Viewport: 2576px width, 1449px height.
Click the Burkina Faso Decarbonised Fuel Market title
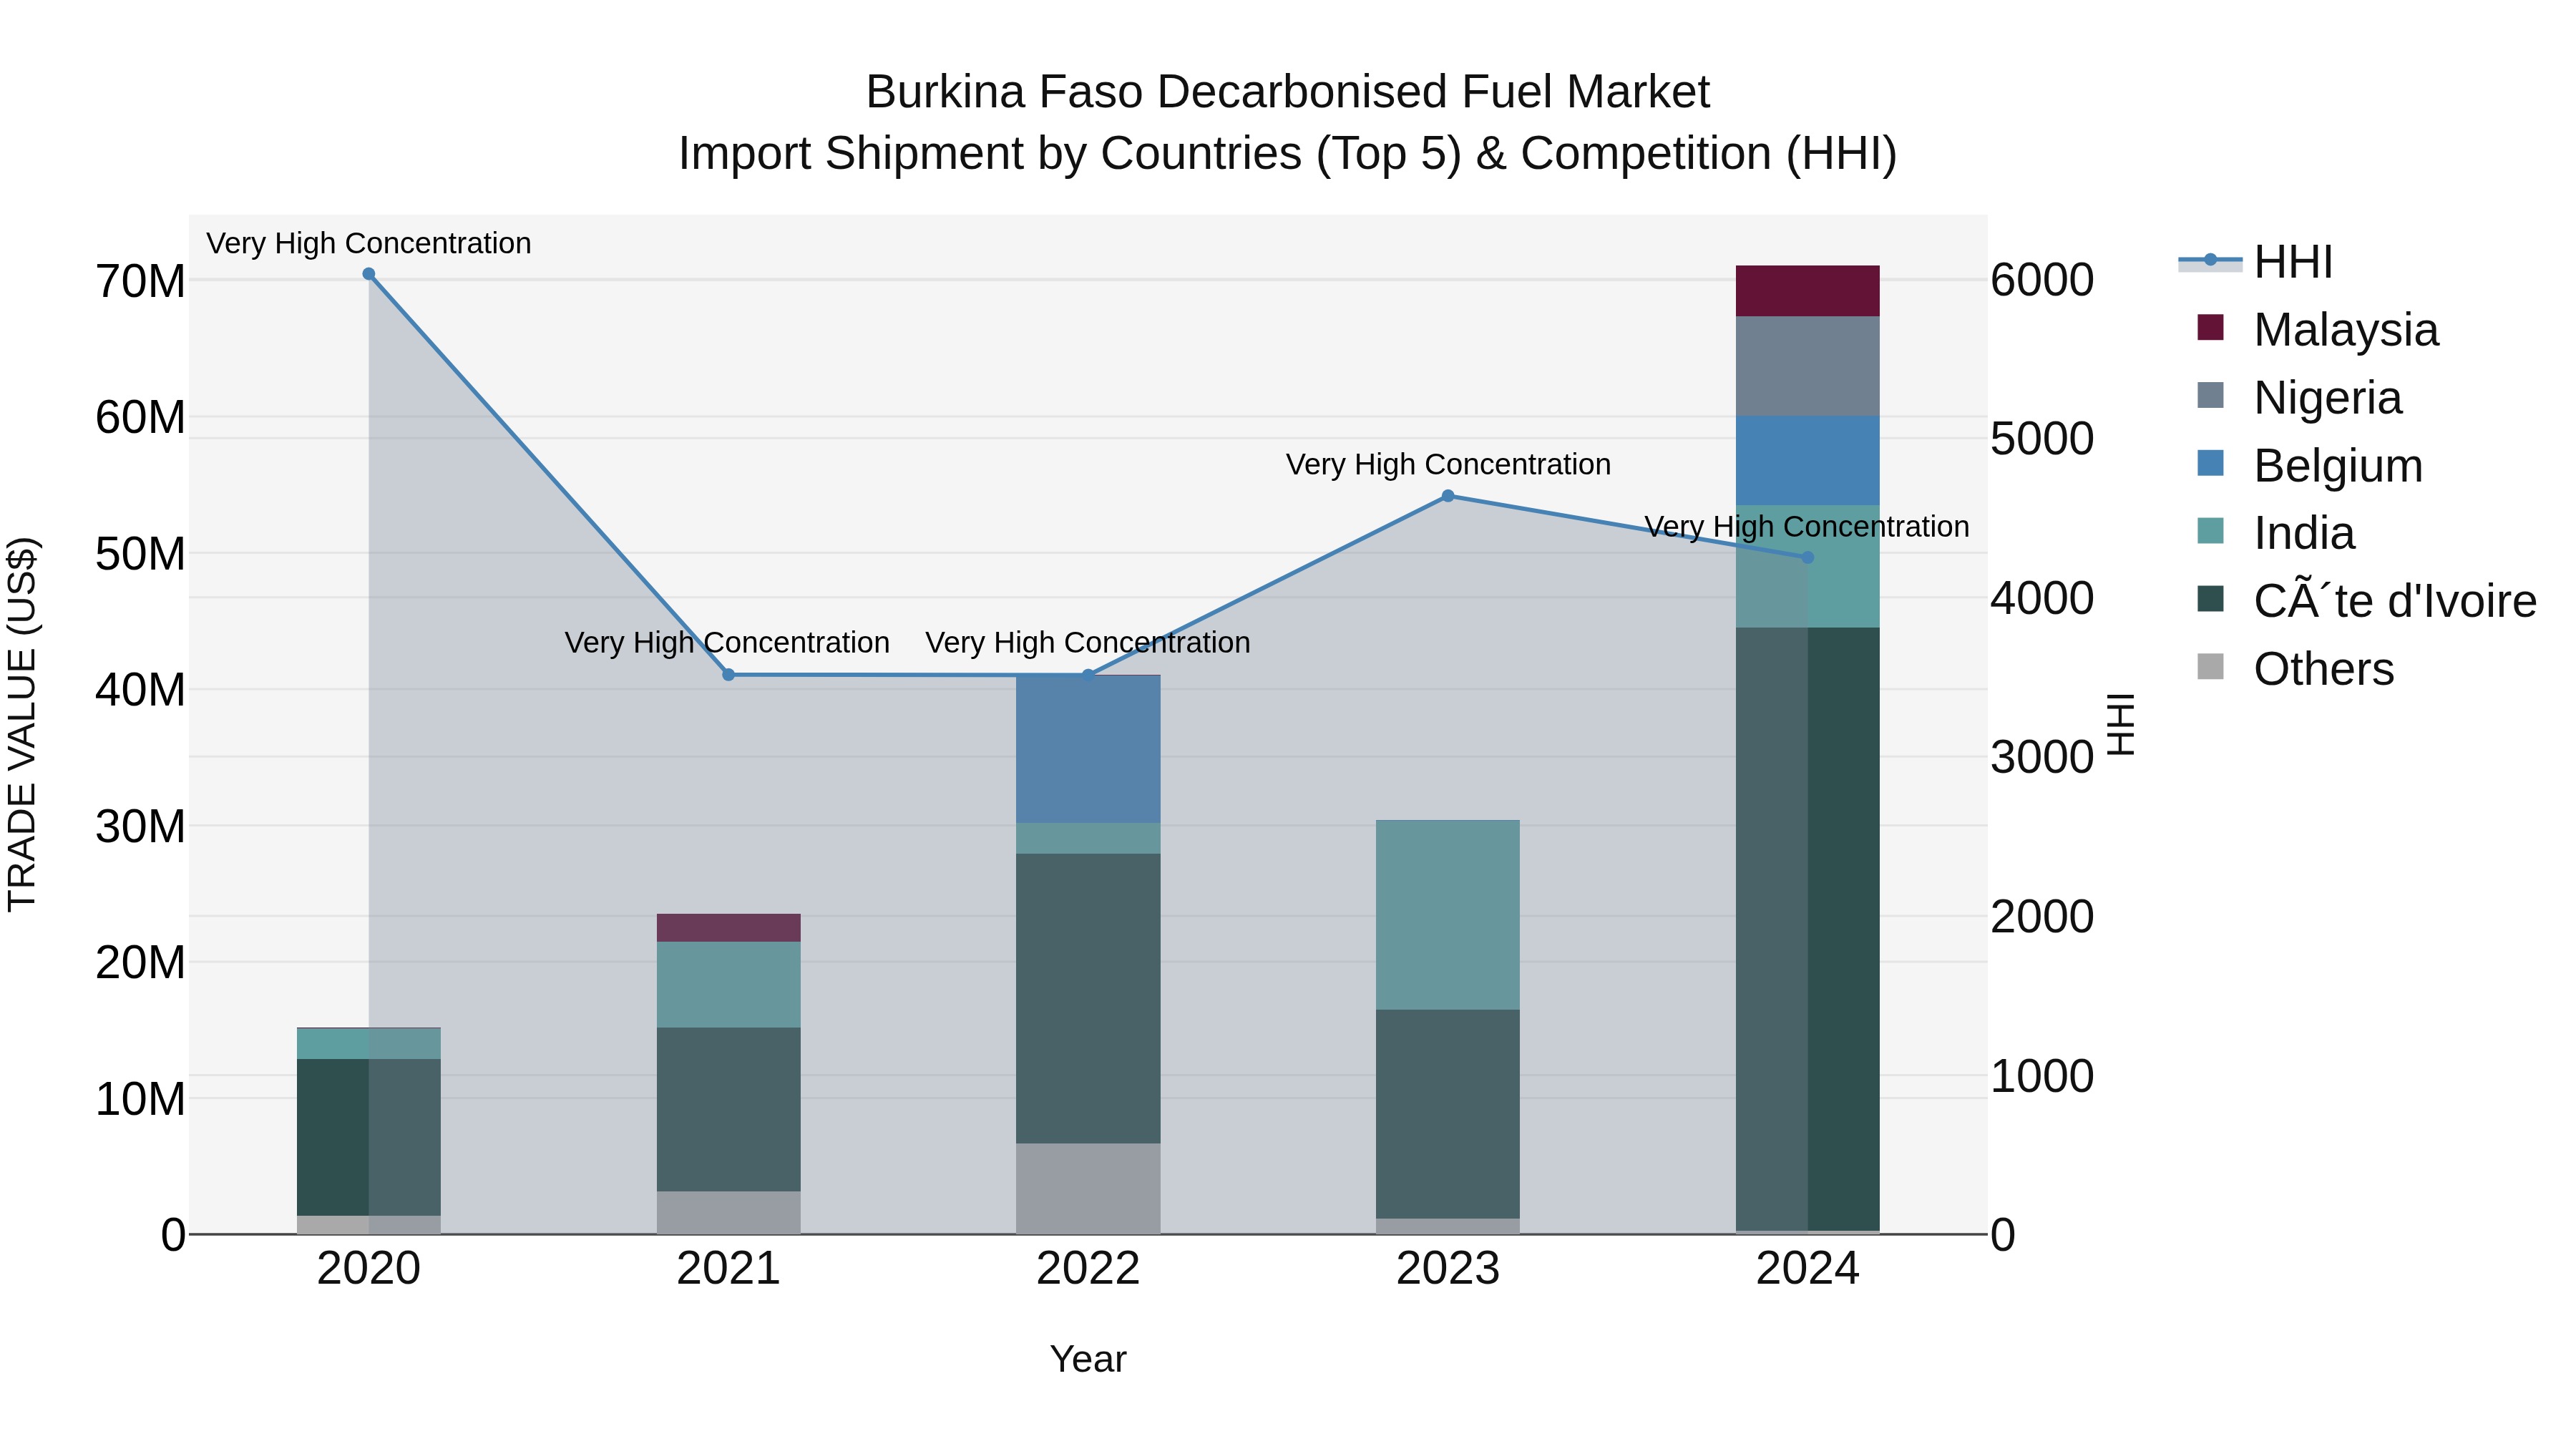pos(1288,92)
